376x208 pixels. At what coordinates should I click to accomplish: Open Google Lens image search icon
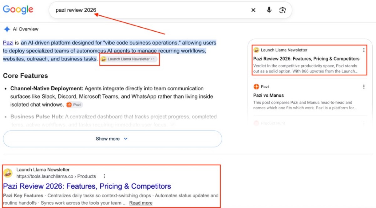coord(283,10)
